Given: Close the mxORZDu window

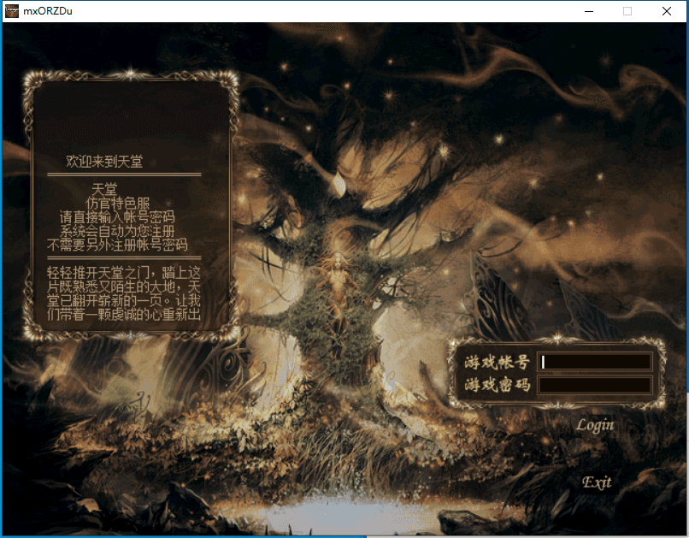Looking at the screenshot, I should pos(667,11).
